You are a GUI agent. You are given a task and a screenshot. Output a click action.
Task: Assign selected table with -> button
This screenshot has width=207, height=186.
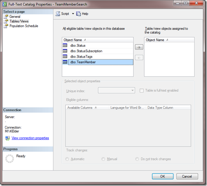[x=139, y=47]
